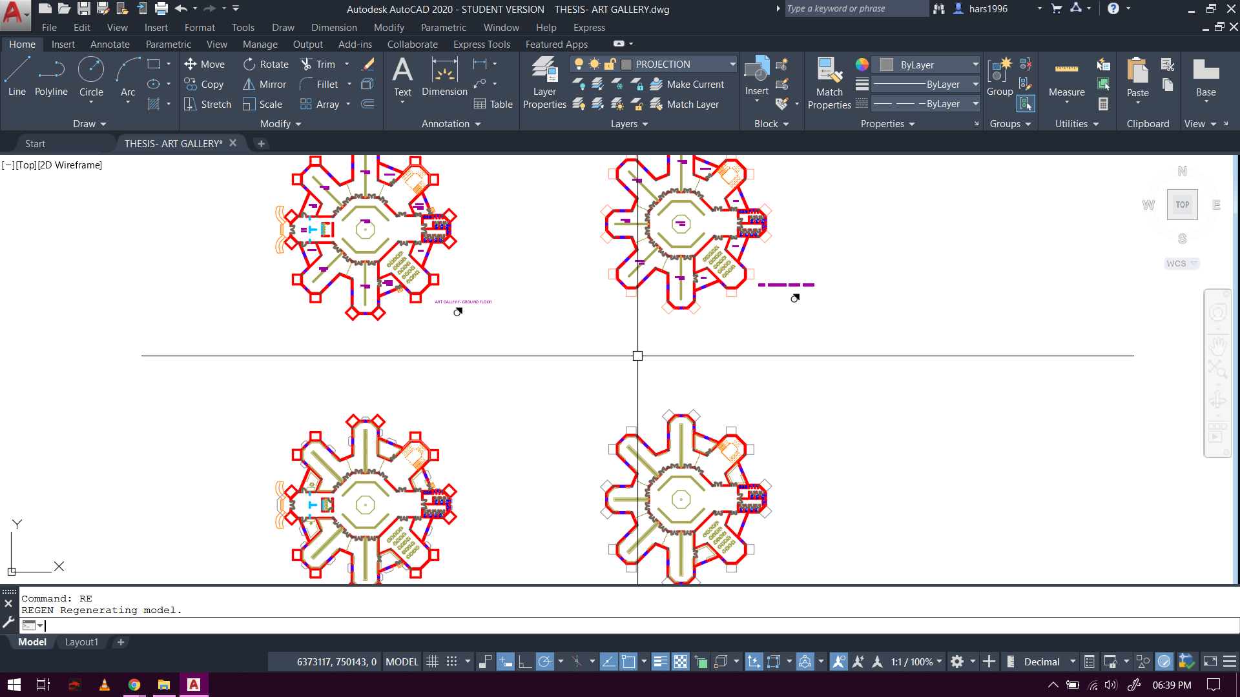This screenshot has height=697, width=1240.
Task: Click in the command line input field
Action: click(x=387, y=625)
